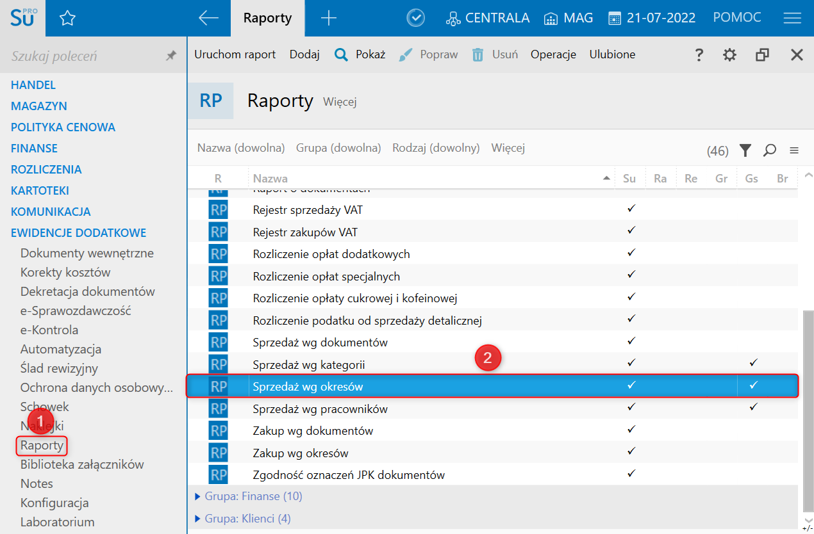Screen dimensions: 814x534
Task: Click the RP icon beside Rejestr zakupów VAT
Action: 219,232
